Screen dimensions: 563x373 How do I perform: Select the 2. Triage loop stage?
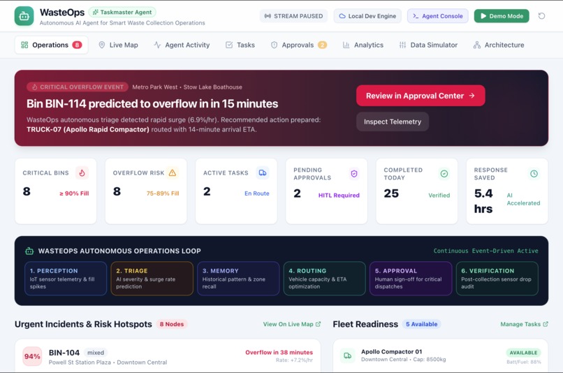point(152,279)
